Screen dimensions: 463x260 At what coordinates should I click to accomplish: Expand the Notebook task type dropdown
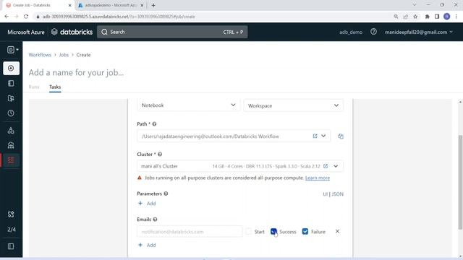tap(188, 105)
